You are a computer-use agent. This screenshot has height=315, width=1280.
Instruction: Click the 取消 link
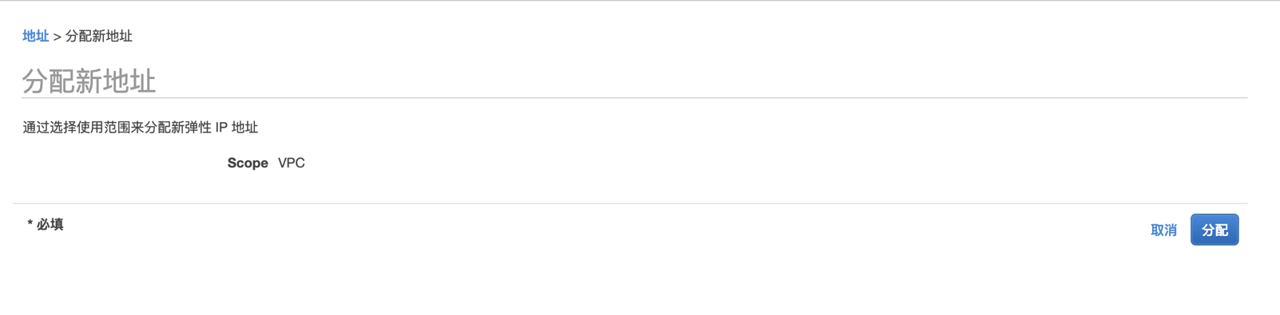pyautogui.click(x=1163, y=230)
